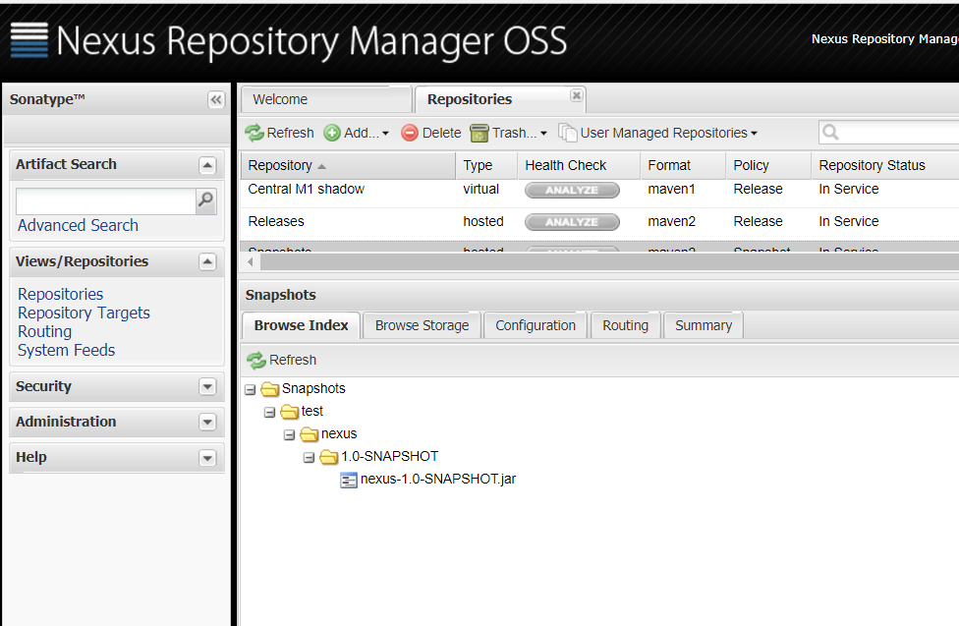Sort by Repository column header
Viewport: 959px width, 626px height.
349,165
